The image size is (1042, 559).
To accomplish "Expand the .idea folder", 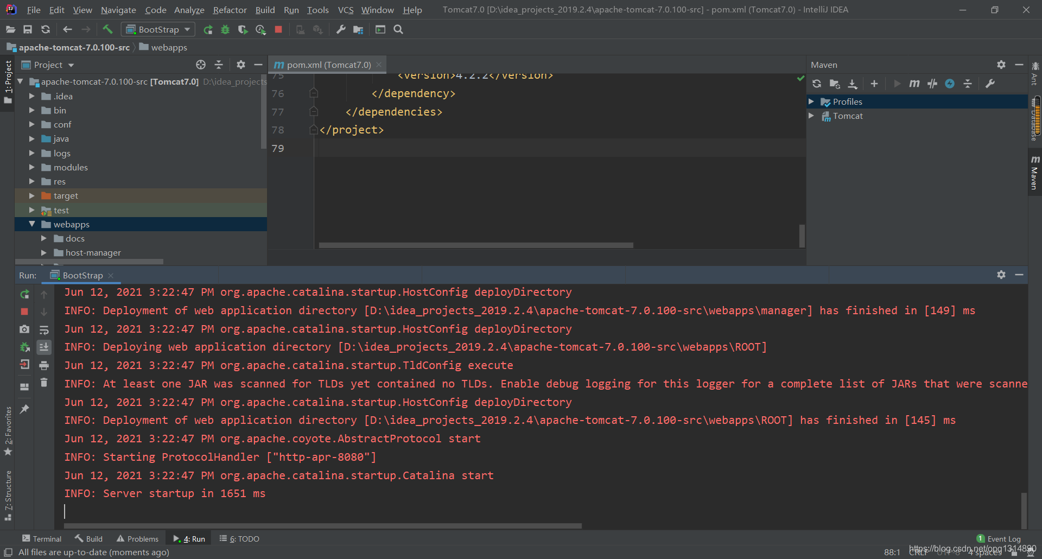I will tap(32, 96).
